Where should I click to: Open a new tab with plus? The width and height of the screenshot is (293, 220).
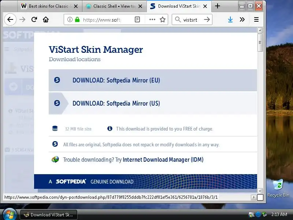click(218, 6)
